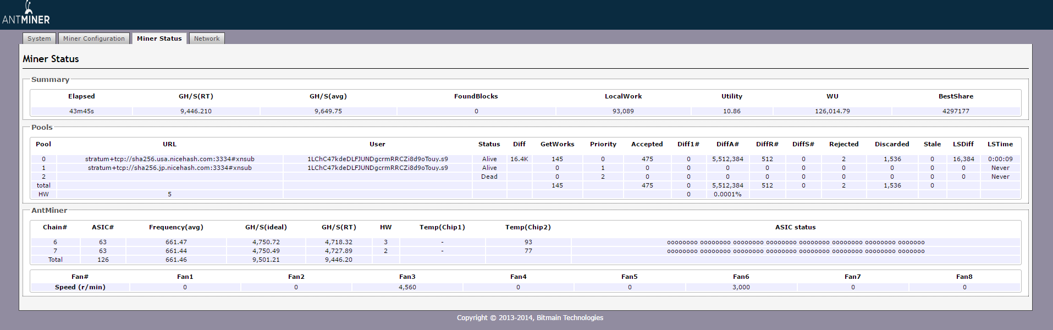Click the Dead status of pool 2

click(489, 177)
